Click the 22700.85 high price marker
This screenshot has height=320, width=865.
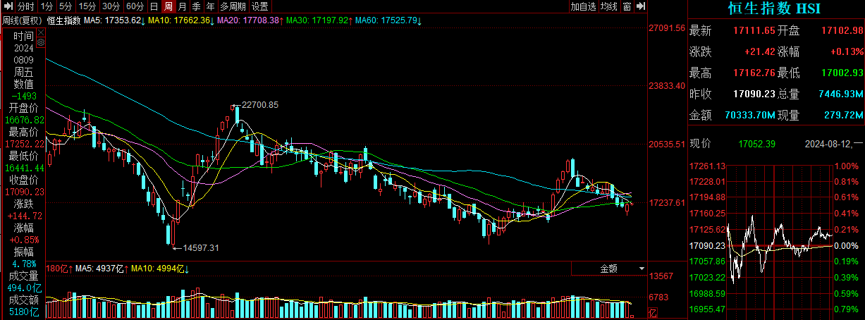tap(259, 105)
